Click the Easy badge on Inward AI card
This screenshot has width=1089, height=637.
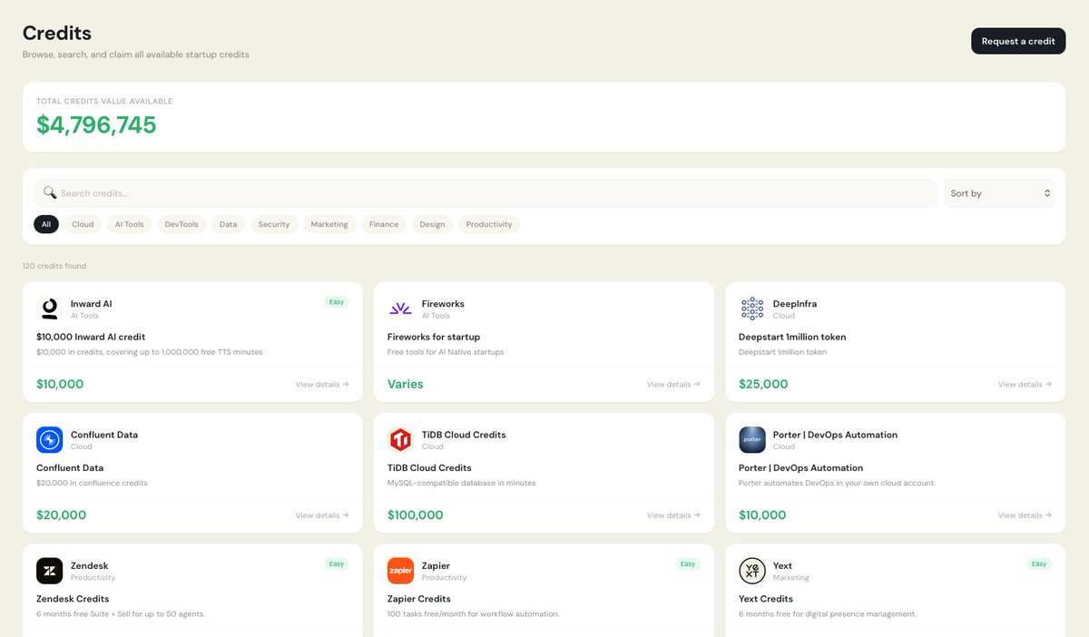click(x=337, y=302)
